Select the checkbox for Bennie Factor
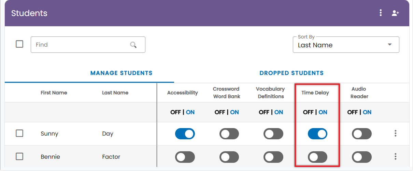 tap(19, 157)
